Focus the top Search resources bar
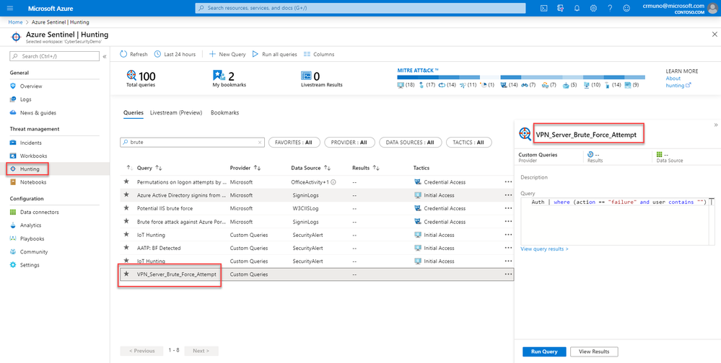 [361, 8]
